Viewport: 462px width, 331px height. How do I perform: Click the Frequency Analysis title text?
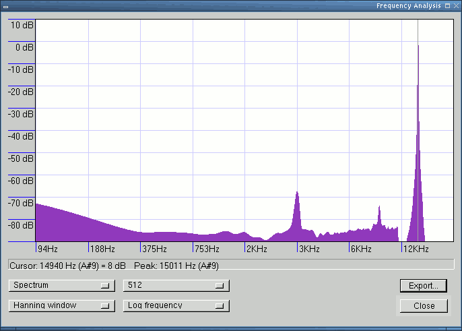408,5
